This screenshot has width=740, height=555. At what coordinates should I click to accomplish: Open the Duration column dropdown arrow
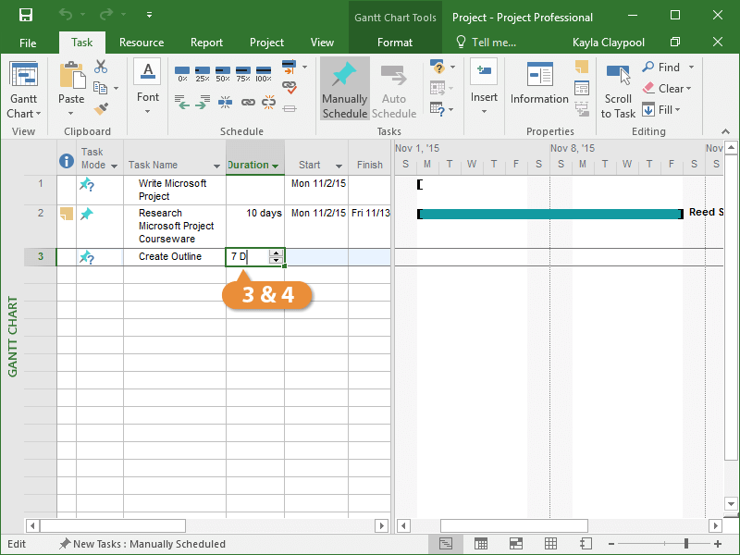[276, 166]
